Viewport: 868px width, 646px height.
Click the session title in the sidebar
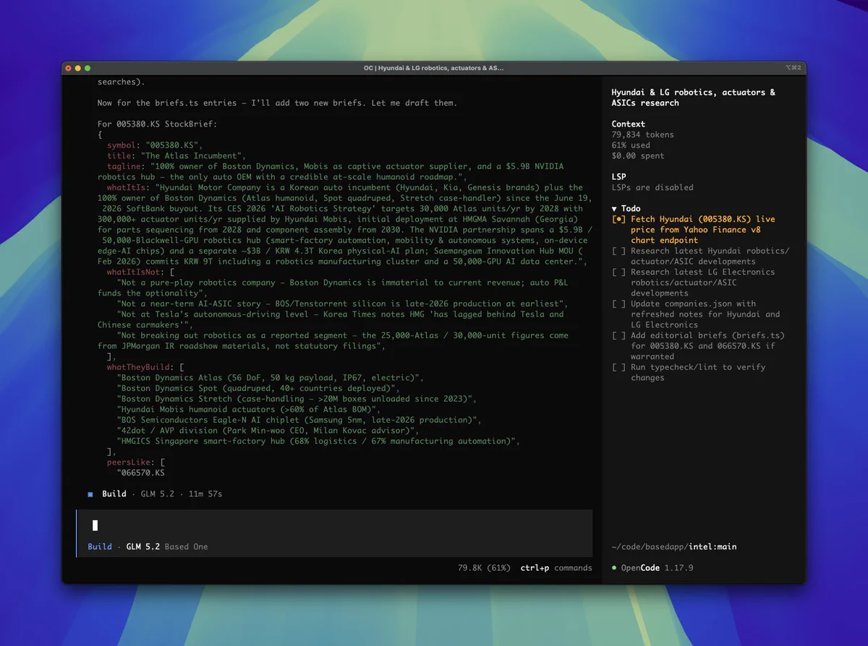point(693,98)
